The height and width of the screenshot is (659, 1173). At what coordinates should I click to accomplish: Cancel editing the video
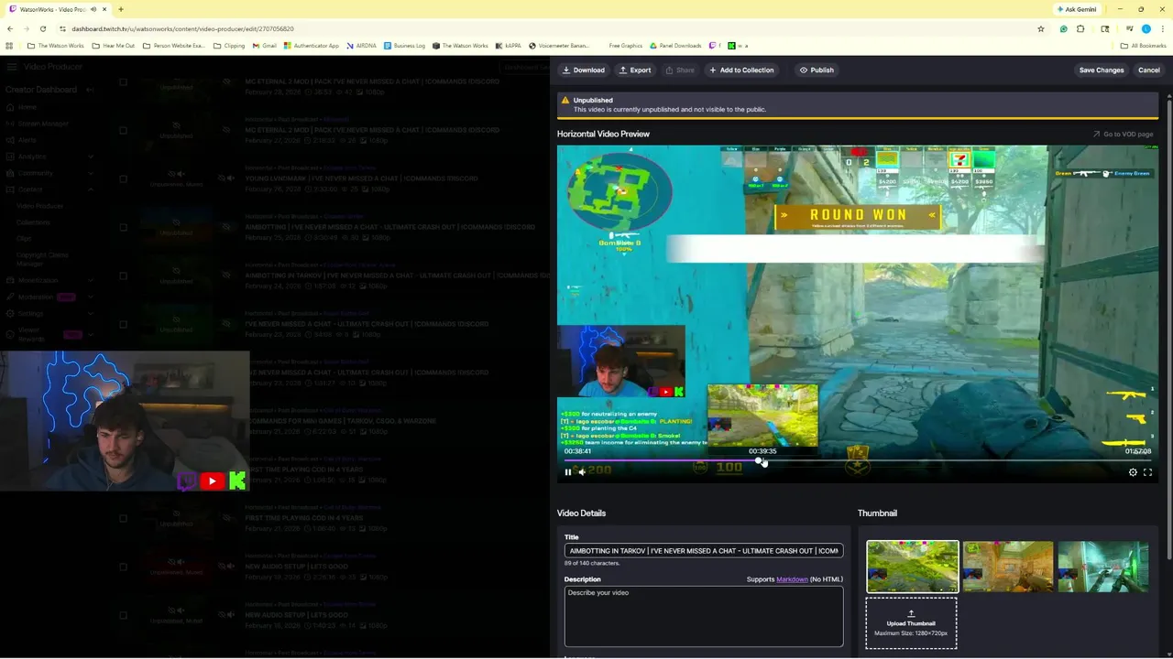[x=1148, y=70]
